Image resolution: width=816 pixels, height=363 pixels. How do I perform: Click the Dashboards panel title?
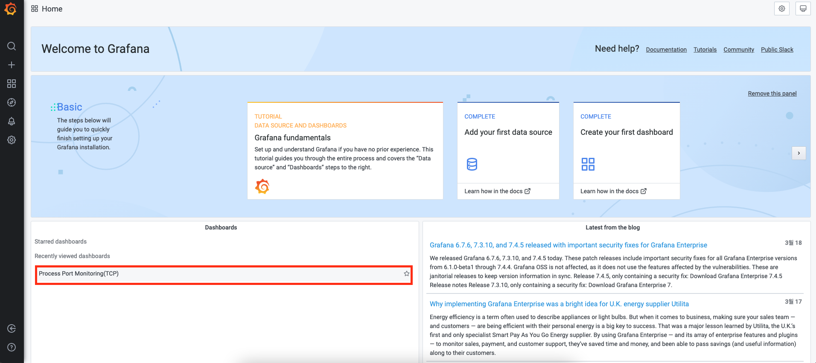(221, 227)
